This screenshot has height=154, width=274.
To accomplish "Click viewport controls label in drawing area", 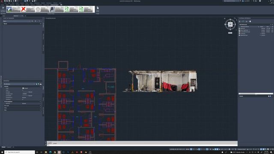I will 51,18.
